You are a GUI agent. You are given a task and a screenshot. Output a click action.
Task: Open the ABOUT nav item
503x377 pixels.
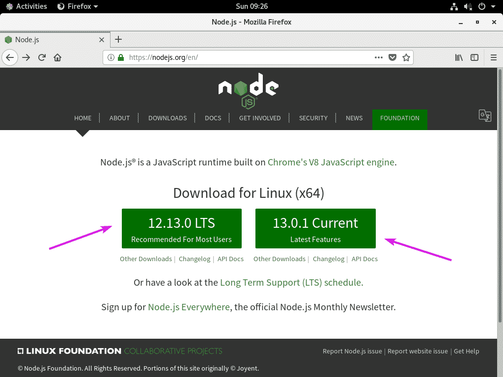coord(120,118)
